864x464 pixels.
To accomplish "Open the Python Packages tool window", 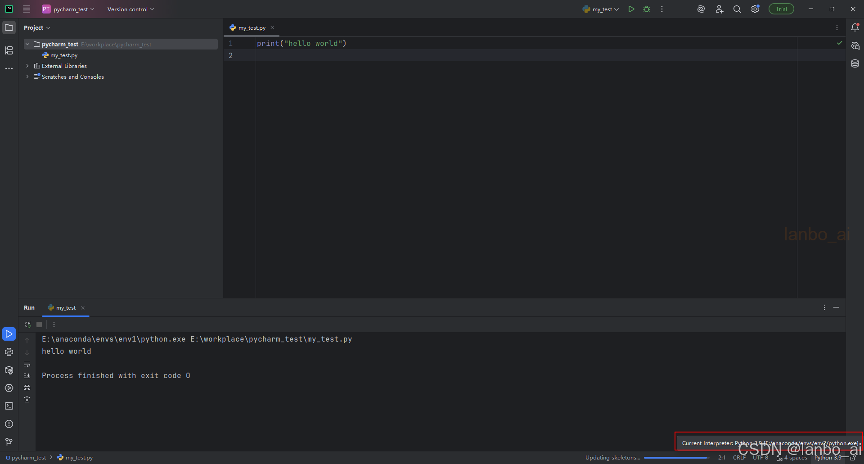I will (x=9, y=370).
